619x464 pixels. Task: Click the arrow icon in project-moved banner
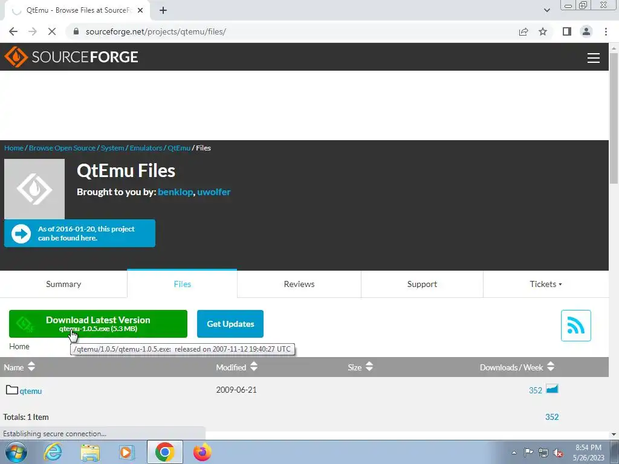point(21,234)
